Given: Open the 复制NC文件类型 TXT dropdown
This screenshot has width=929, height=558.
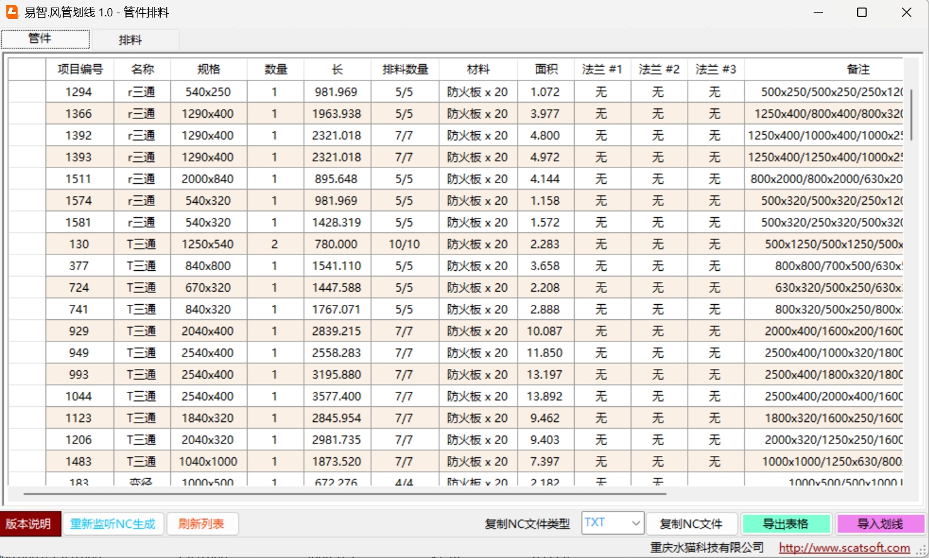Looking at the screenshot, I should pyautogui.click(x=612, y=523).
